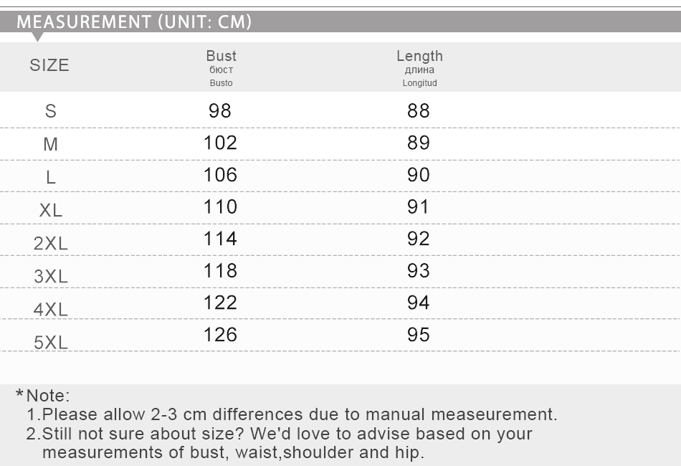681x466 pixels.
Task: Click length value 89 for size M
Action: 418,143
